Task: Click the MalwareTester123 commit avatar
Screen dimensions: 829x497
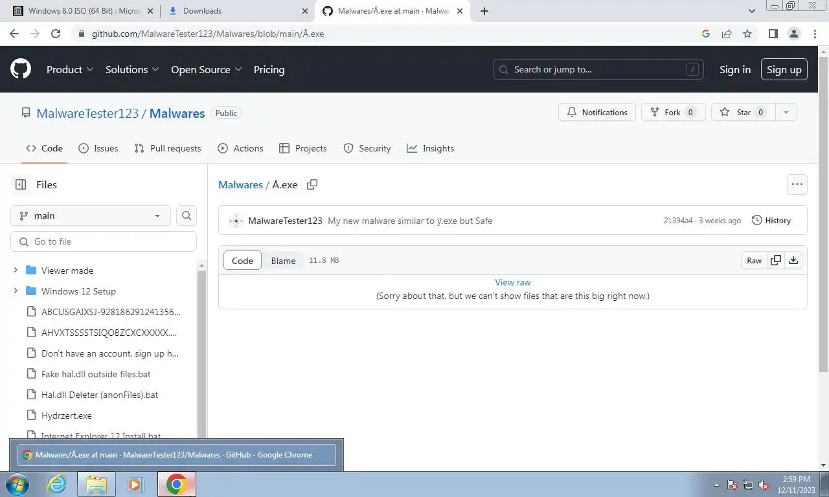Action: [236, 221]
